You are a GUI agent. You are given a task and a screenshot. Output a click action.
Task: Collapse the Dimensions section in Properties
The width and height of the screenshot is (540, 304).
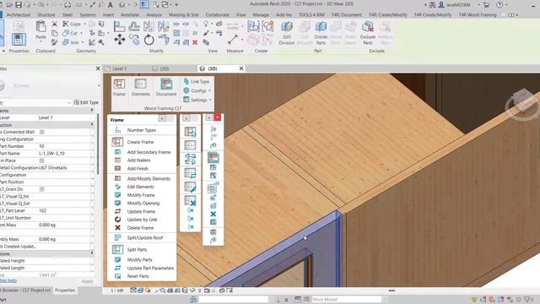pos(92,253)
